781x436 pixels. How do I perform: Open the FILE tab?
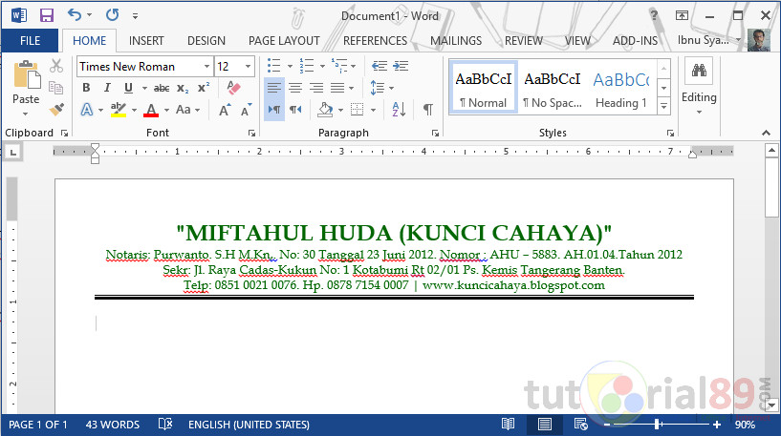[x=30, y=41]
